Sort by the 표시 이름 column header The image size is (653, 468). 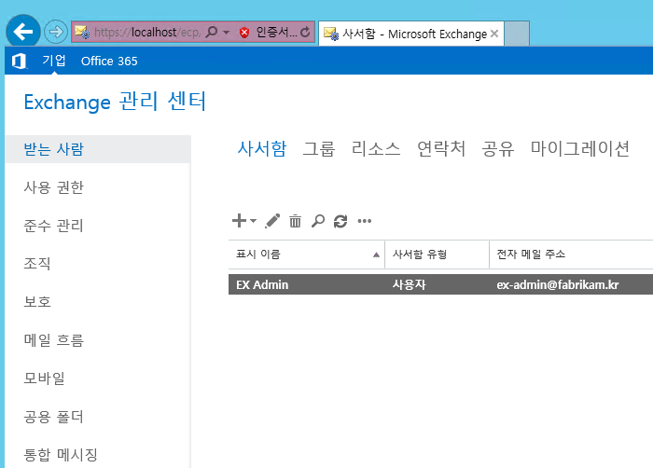[307, 254]
